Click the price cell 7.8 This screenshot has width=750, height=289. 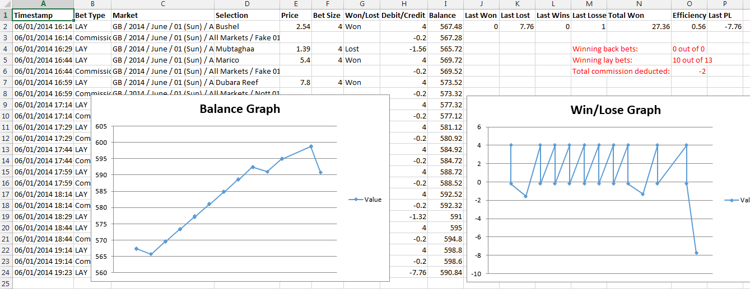coord(296,82)
